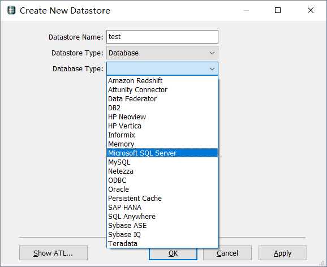Screen dimensions: 327x267
Task: Select Sybase ASE database type
Action: [x=162, y=226]
